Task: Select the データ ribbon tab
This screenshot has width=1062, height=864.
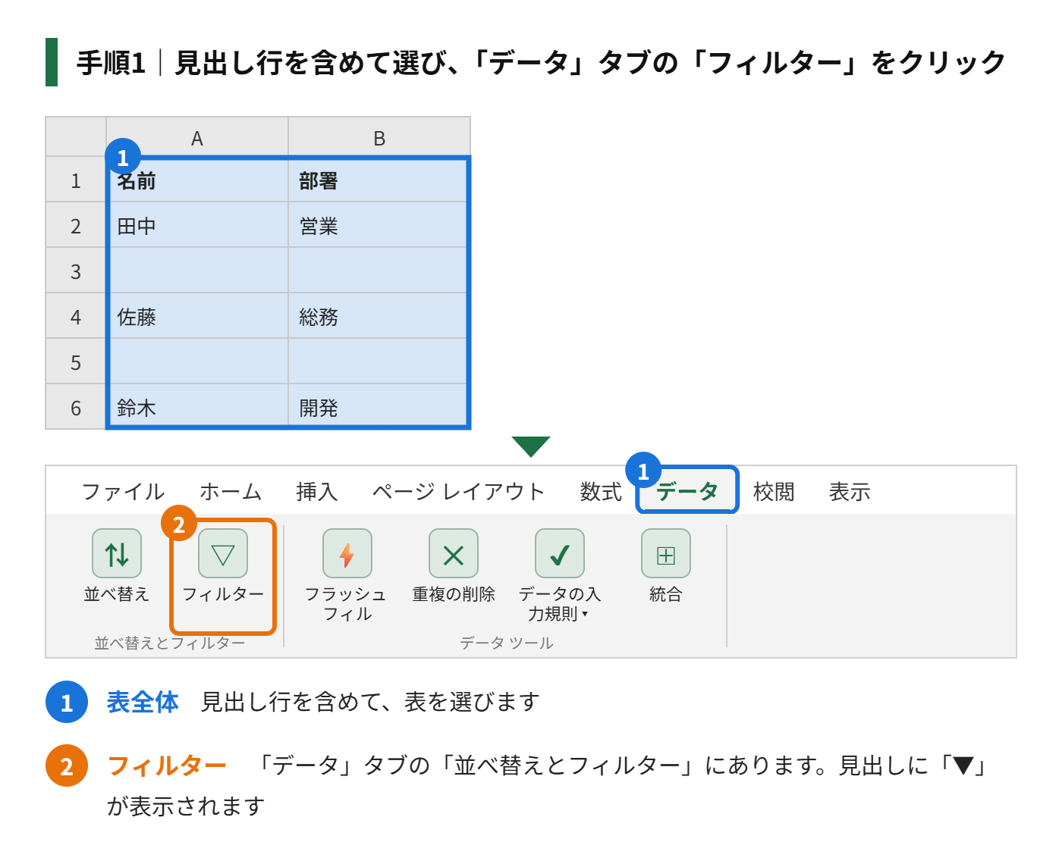Action: click(x=687, y=491)
